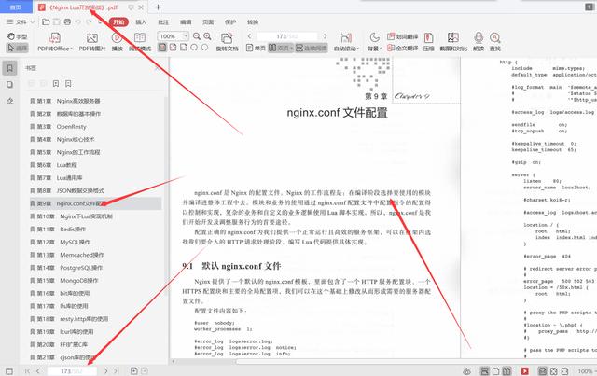Toggle double page layout in status bar
Screen dimensions: 597x376
pyautogui.click(x=507, y=371)
